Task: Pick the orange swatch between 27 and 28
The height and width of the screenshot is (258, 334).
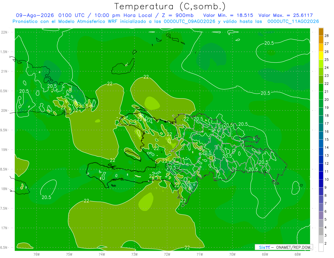Action: click(321, 40)
